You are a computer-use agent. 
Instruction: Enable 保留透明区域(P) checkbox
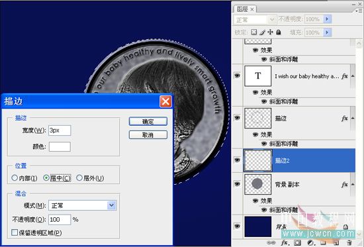pyautogui.click(x=15, y=232)
